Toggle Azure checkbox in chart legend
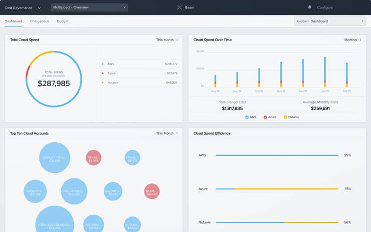371x232 pixels. point(265,117)
